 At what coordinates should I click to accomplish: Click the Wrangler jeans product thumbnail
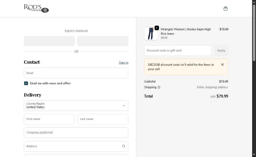[151, 34]
